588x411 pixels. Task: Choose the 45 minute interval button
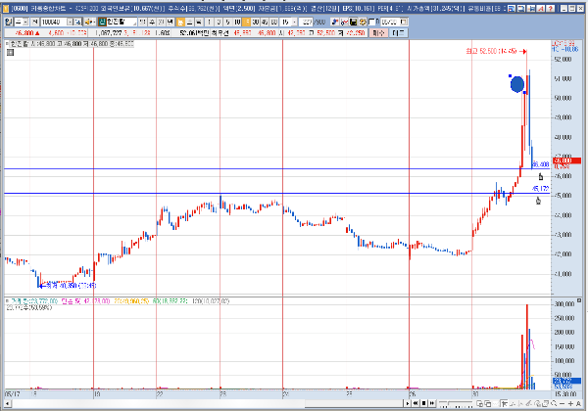pos(265,23)
